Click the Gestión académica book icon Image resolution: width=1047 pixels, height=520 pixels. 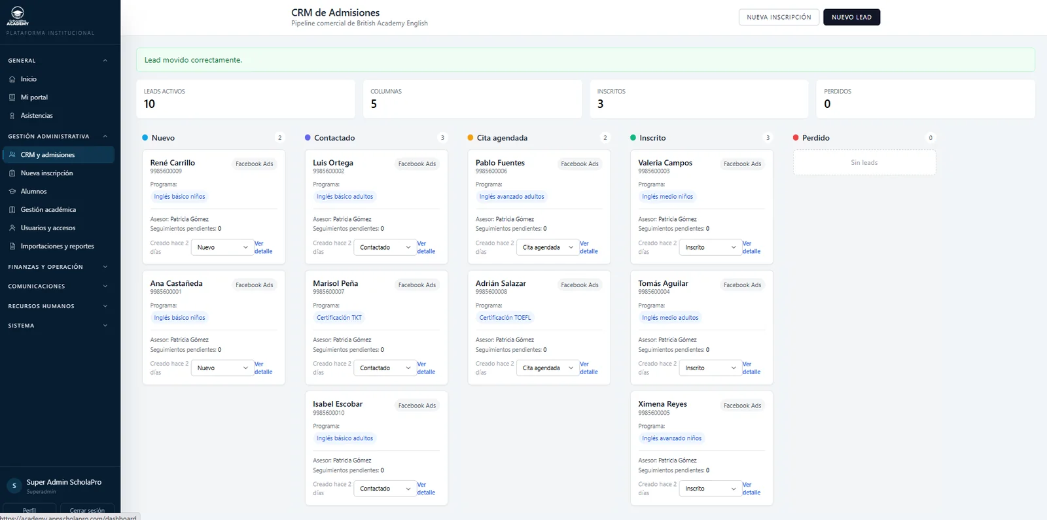pos(12,210)
